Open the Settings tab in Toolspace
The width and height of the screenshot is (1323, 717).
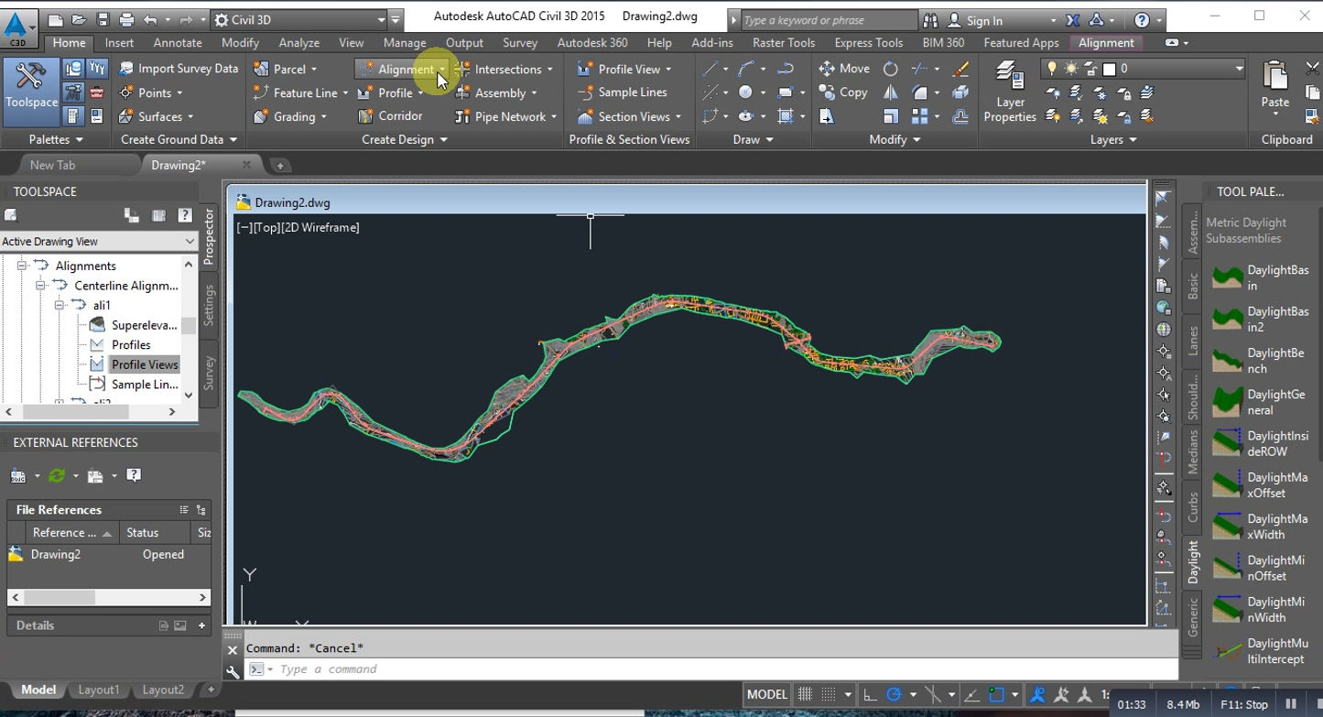(209, 305)
